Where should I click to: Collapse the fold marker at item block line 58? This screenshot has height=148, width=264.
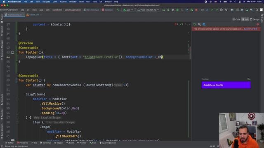click(17, 123)
